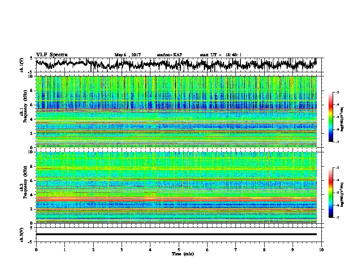
Task: Click the "10" time axis tick label
Action: pyautogui.click(x=321, y=249)
